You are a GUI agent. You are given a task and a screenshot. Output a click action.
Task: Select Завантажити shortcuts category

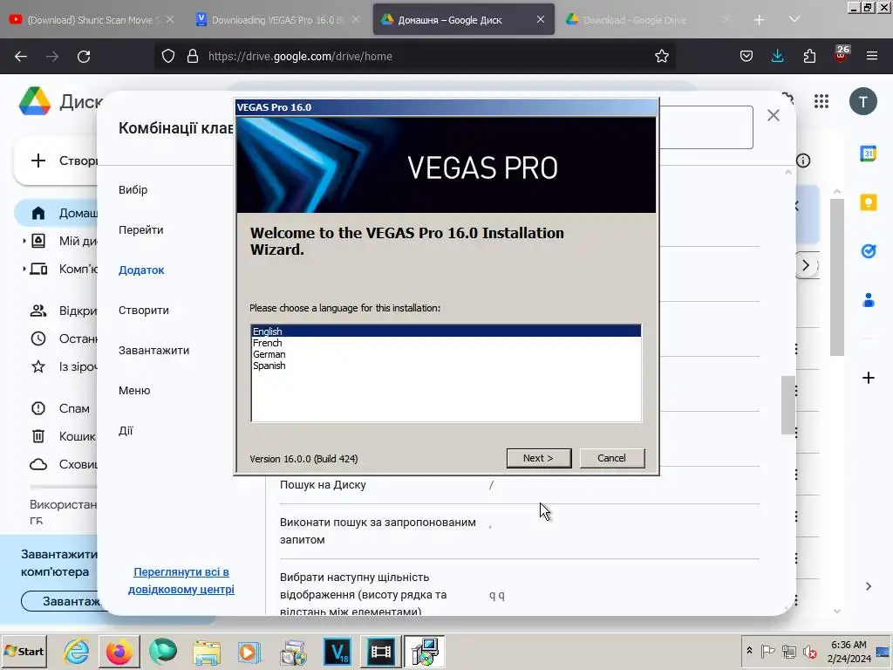(153, 351)
